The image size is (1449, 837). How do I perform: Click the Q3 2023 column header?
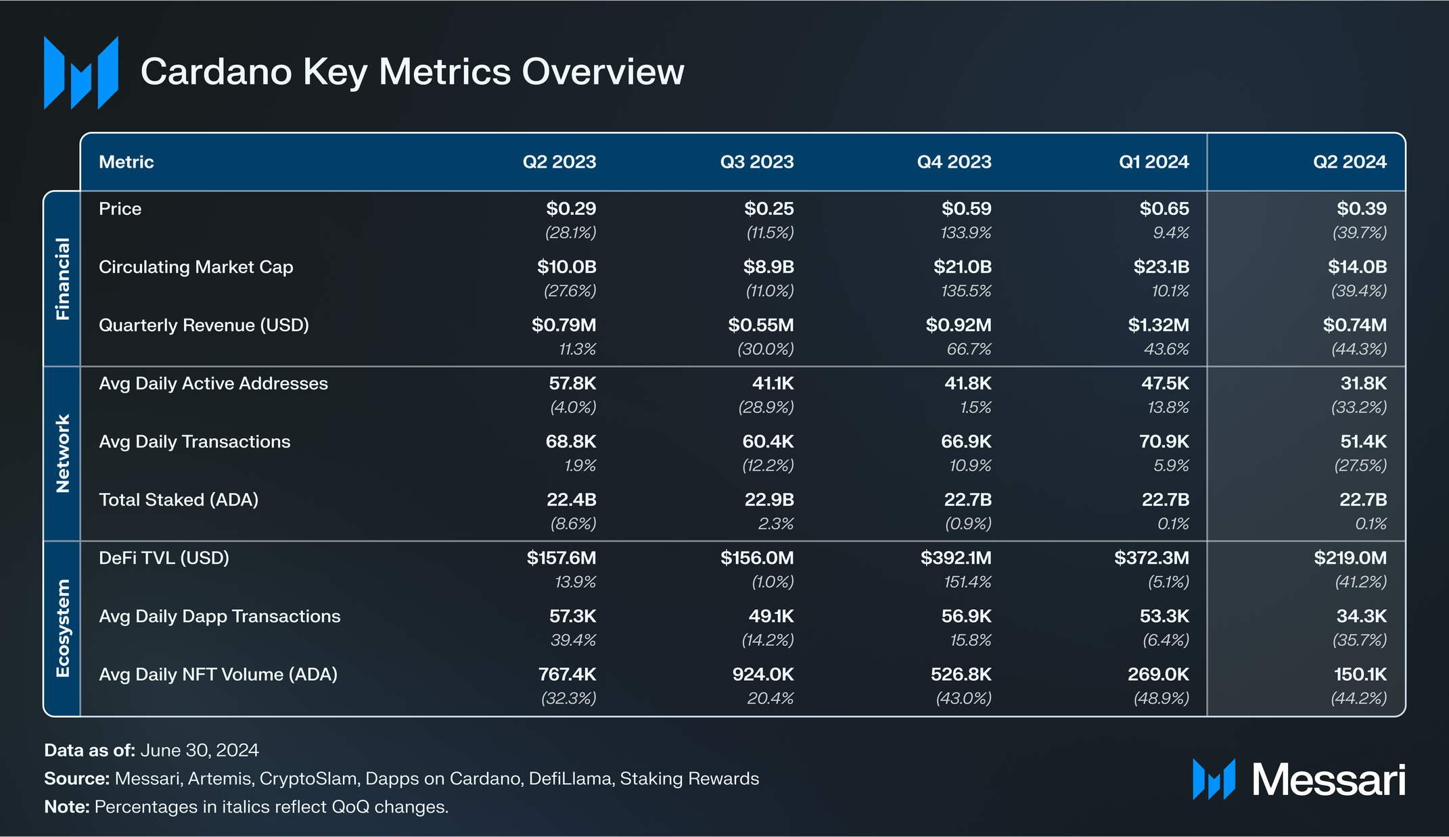756,162
